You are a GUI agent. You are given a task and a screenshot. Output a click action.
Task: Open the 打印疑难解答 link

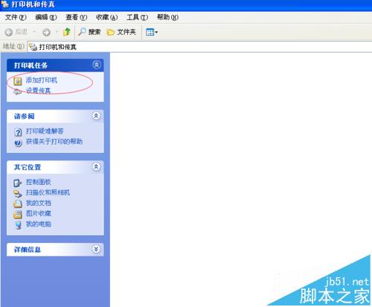(45, 131)
